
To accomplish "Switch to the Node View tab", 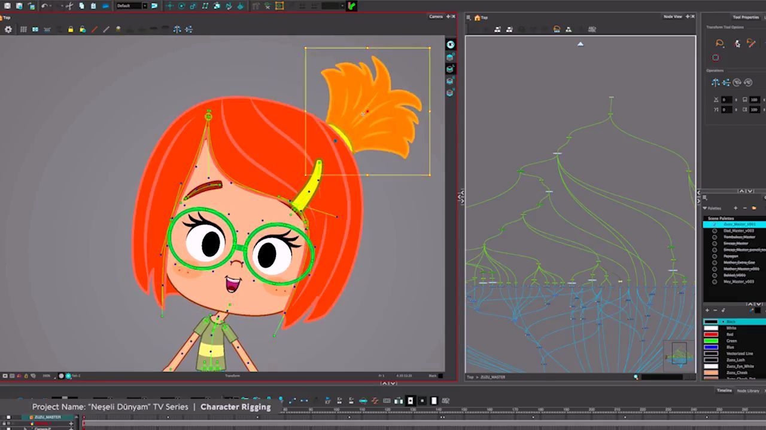I will click(x=673, y=17).
